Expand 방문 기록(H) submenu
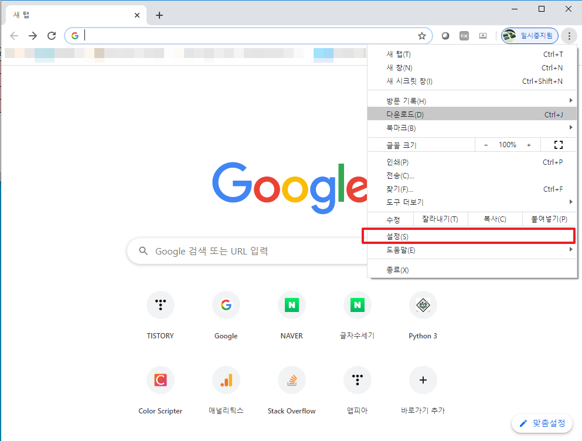Viewport: 582px width, 441px height. 472,101
